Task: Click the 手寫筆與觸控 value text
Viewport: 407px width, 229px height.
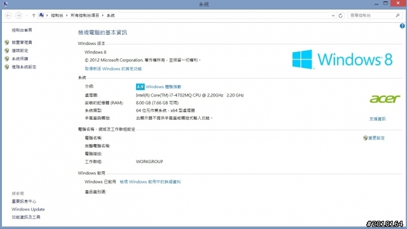Action: [174, 118]
